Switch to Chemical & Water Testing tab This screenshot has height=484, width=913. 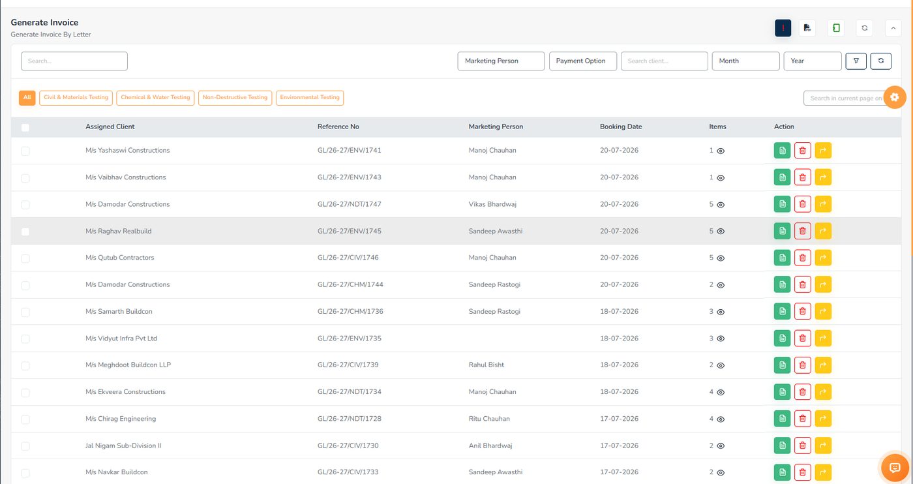[155, 97]
